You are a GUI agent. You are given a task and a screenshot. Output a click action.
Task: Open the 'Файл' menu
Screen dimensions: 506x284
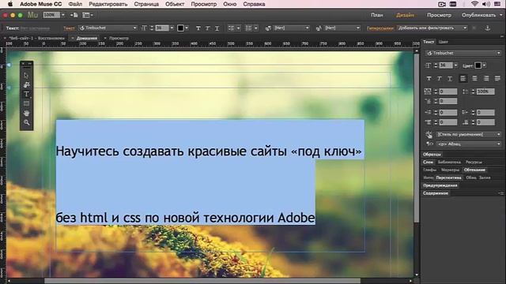pos(75,4)
